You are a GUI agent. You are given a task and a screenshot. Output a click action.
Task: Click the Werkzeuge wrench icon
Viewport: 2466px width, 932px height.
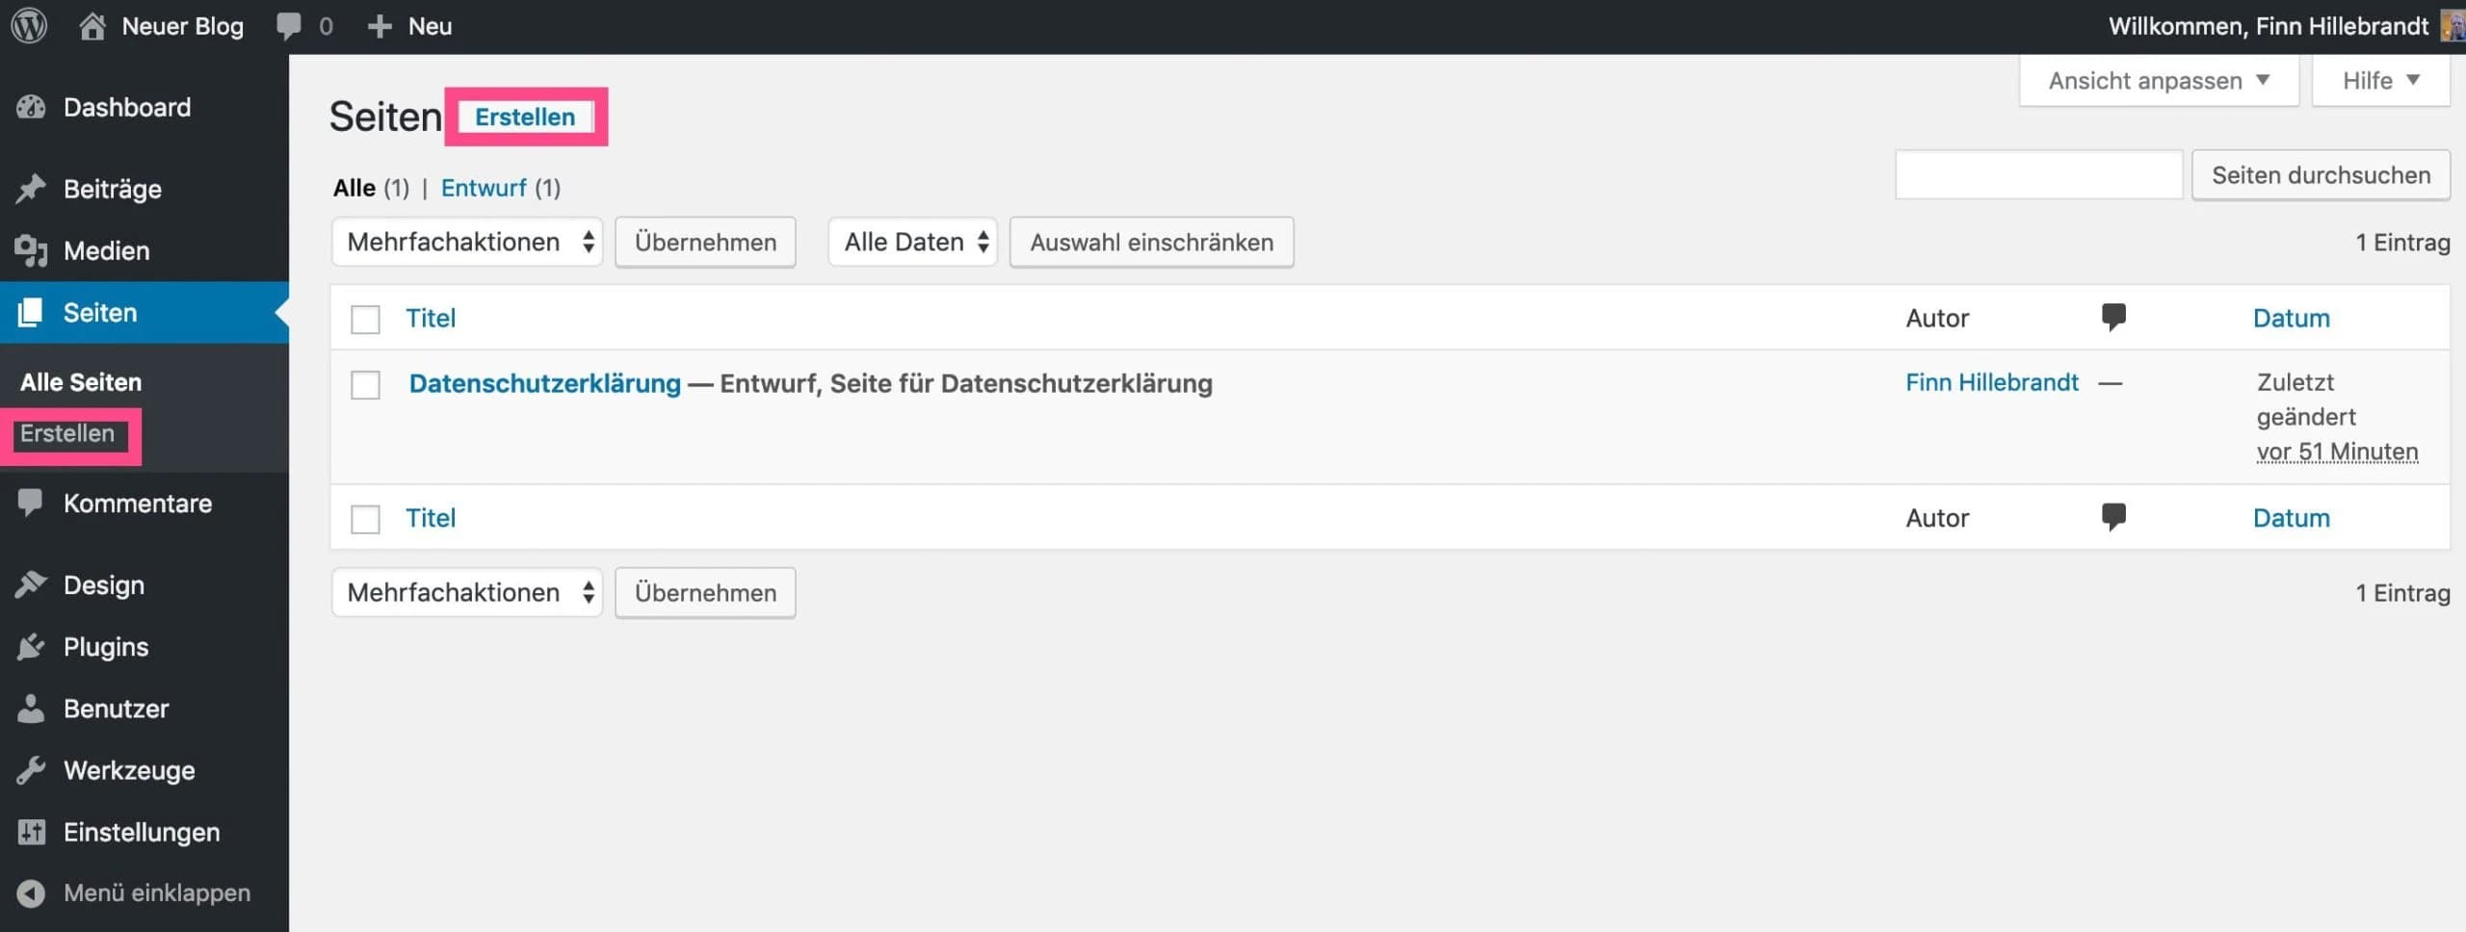coord(30,769)
